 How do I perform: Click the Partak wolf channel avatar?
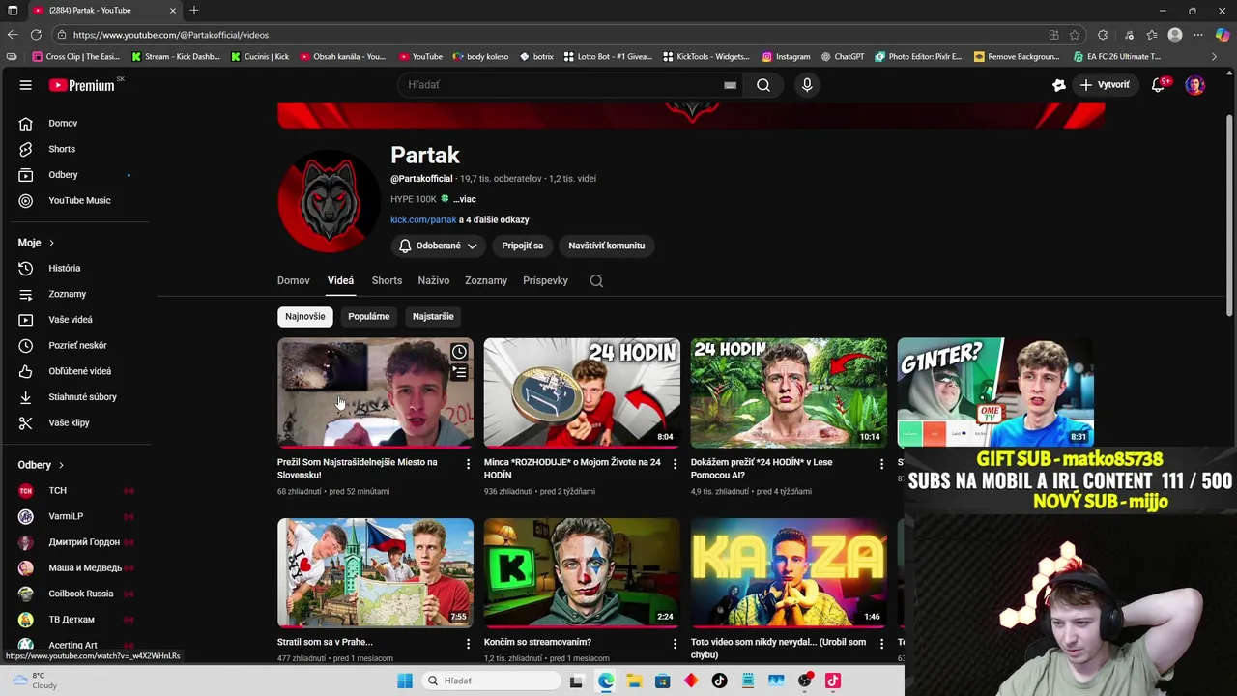pos(330,201)
